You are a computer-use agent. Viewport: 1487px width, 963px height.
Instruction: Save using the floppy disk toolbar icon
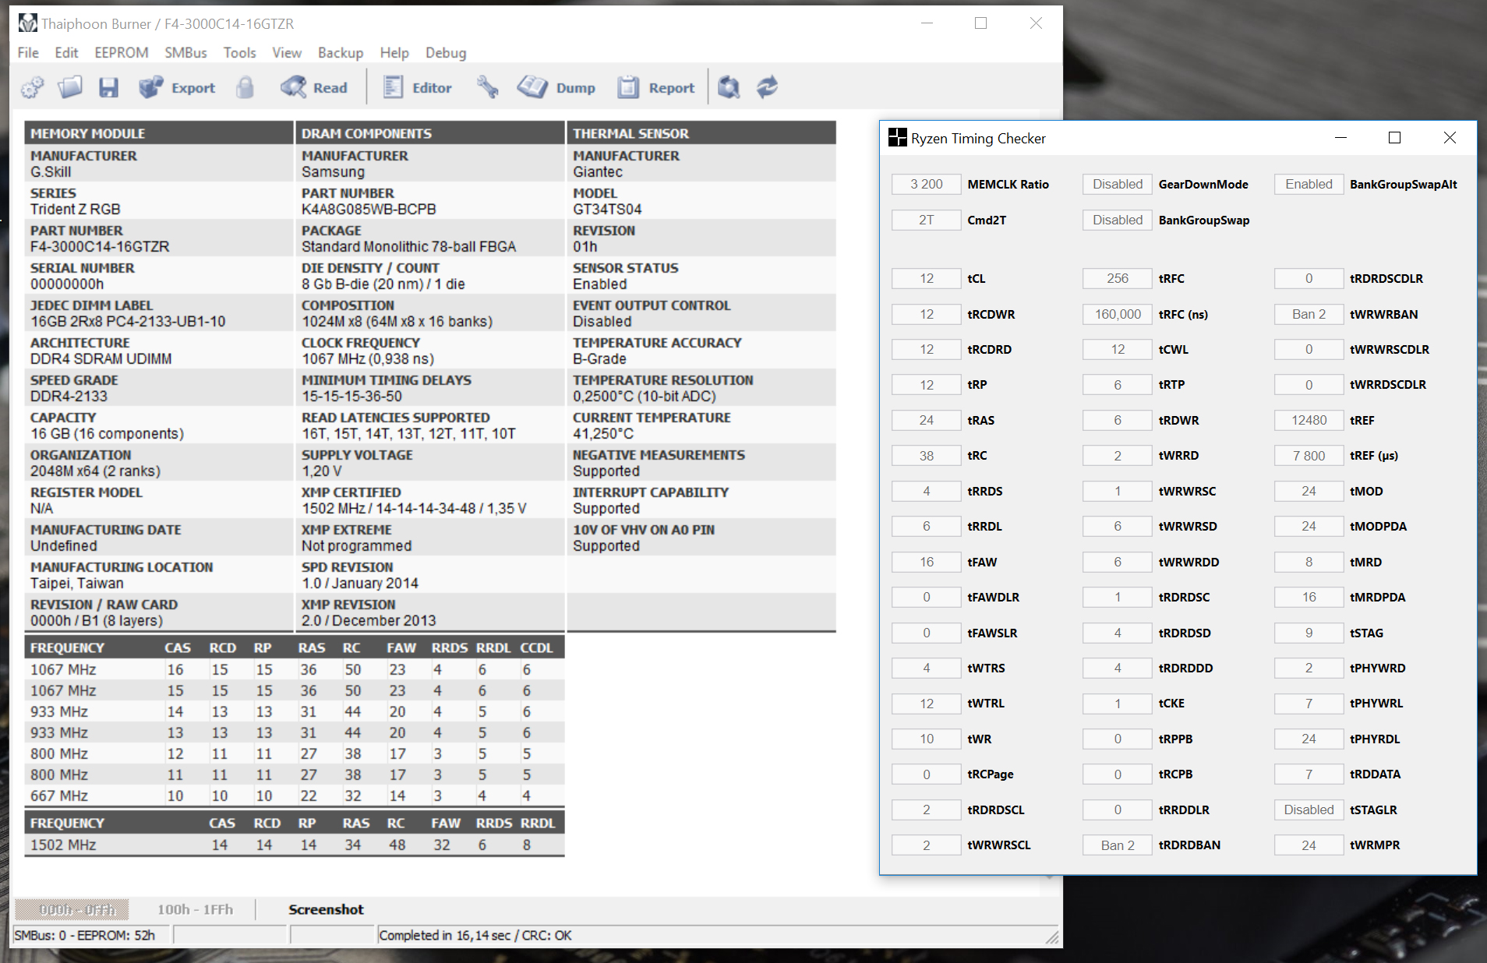(108, 87)
